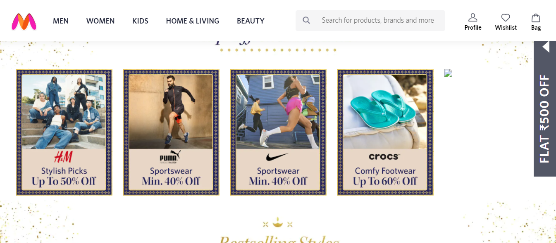Open Puma Sportswear offer card

click(171, 132)
